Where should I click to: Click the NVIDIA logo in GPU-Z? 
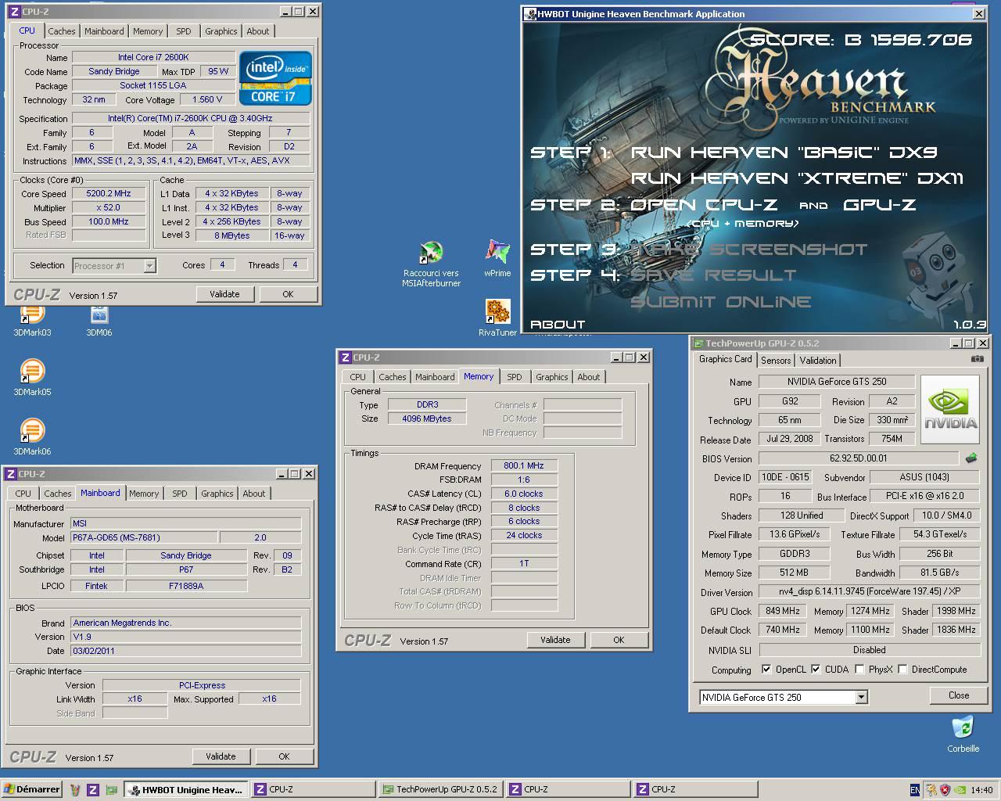(950, 410)
